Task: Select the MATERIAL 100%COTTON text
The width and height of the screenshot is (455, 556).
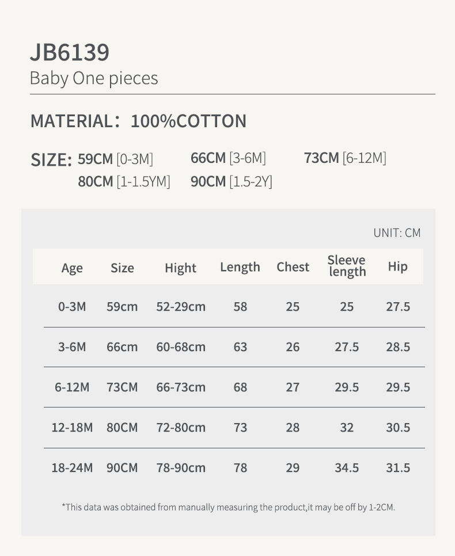Action: 138,121
